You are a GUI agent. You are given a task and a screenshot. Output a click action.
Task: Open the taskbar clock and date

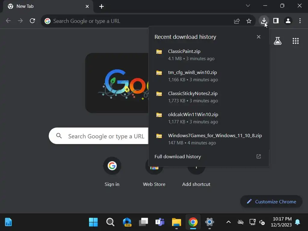click(x=281, y=222)
